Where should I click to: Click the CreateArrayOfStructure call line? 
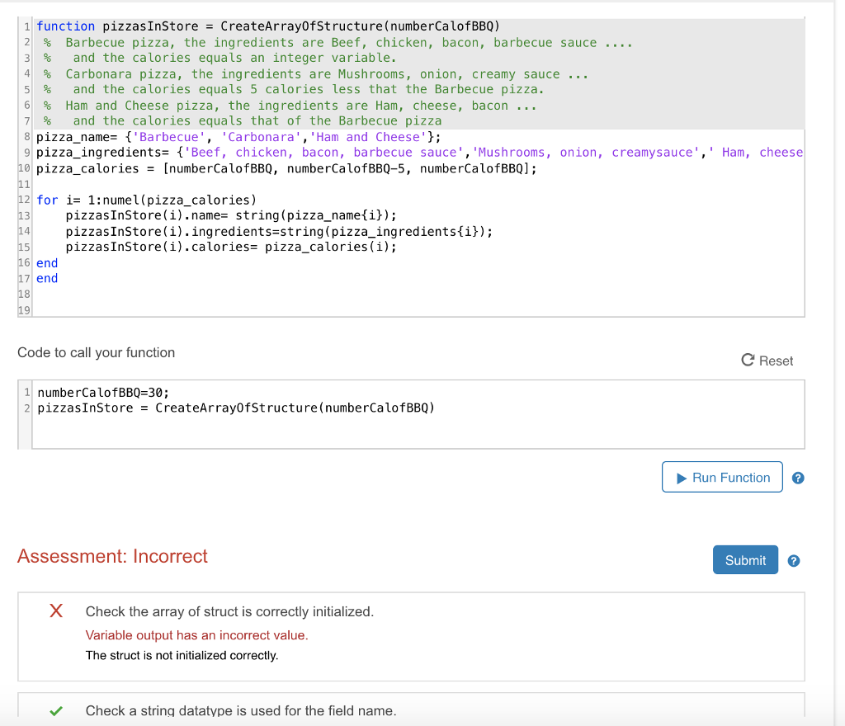coord(236,408)
